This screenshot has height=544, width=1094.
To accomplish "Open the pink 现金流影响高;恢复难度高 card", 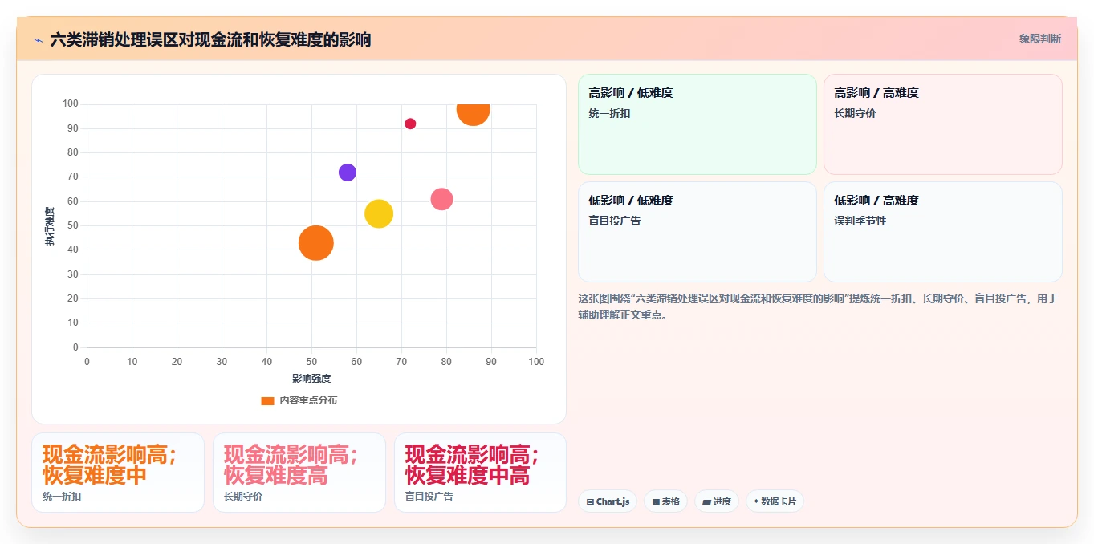I will 299,473.
